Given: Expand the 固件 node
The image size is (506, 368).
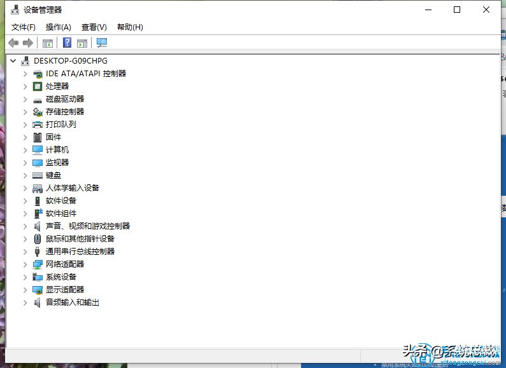Looking at the screenshot, I should 25,137.
